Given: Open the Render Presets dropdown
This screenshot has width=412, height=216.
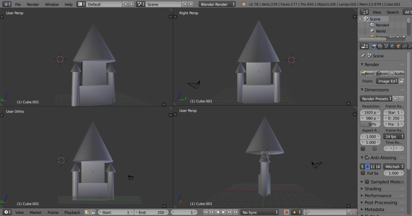Looking at the screenshot, I should 376,99.
